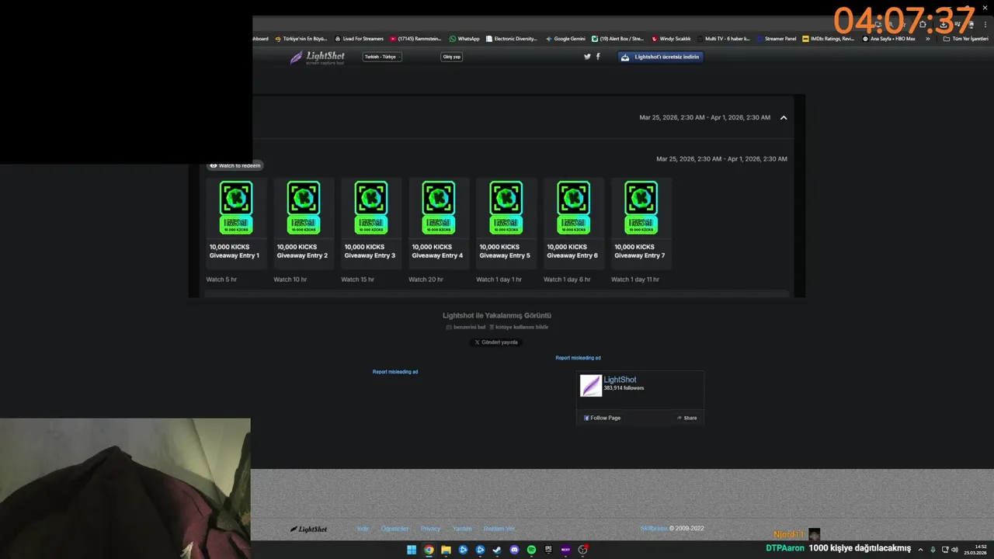Screen dimensions: 994x559
Task: Click the benzerini bul link
Action: 466,327
